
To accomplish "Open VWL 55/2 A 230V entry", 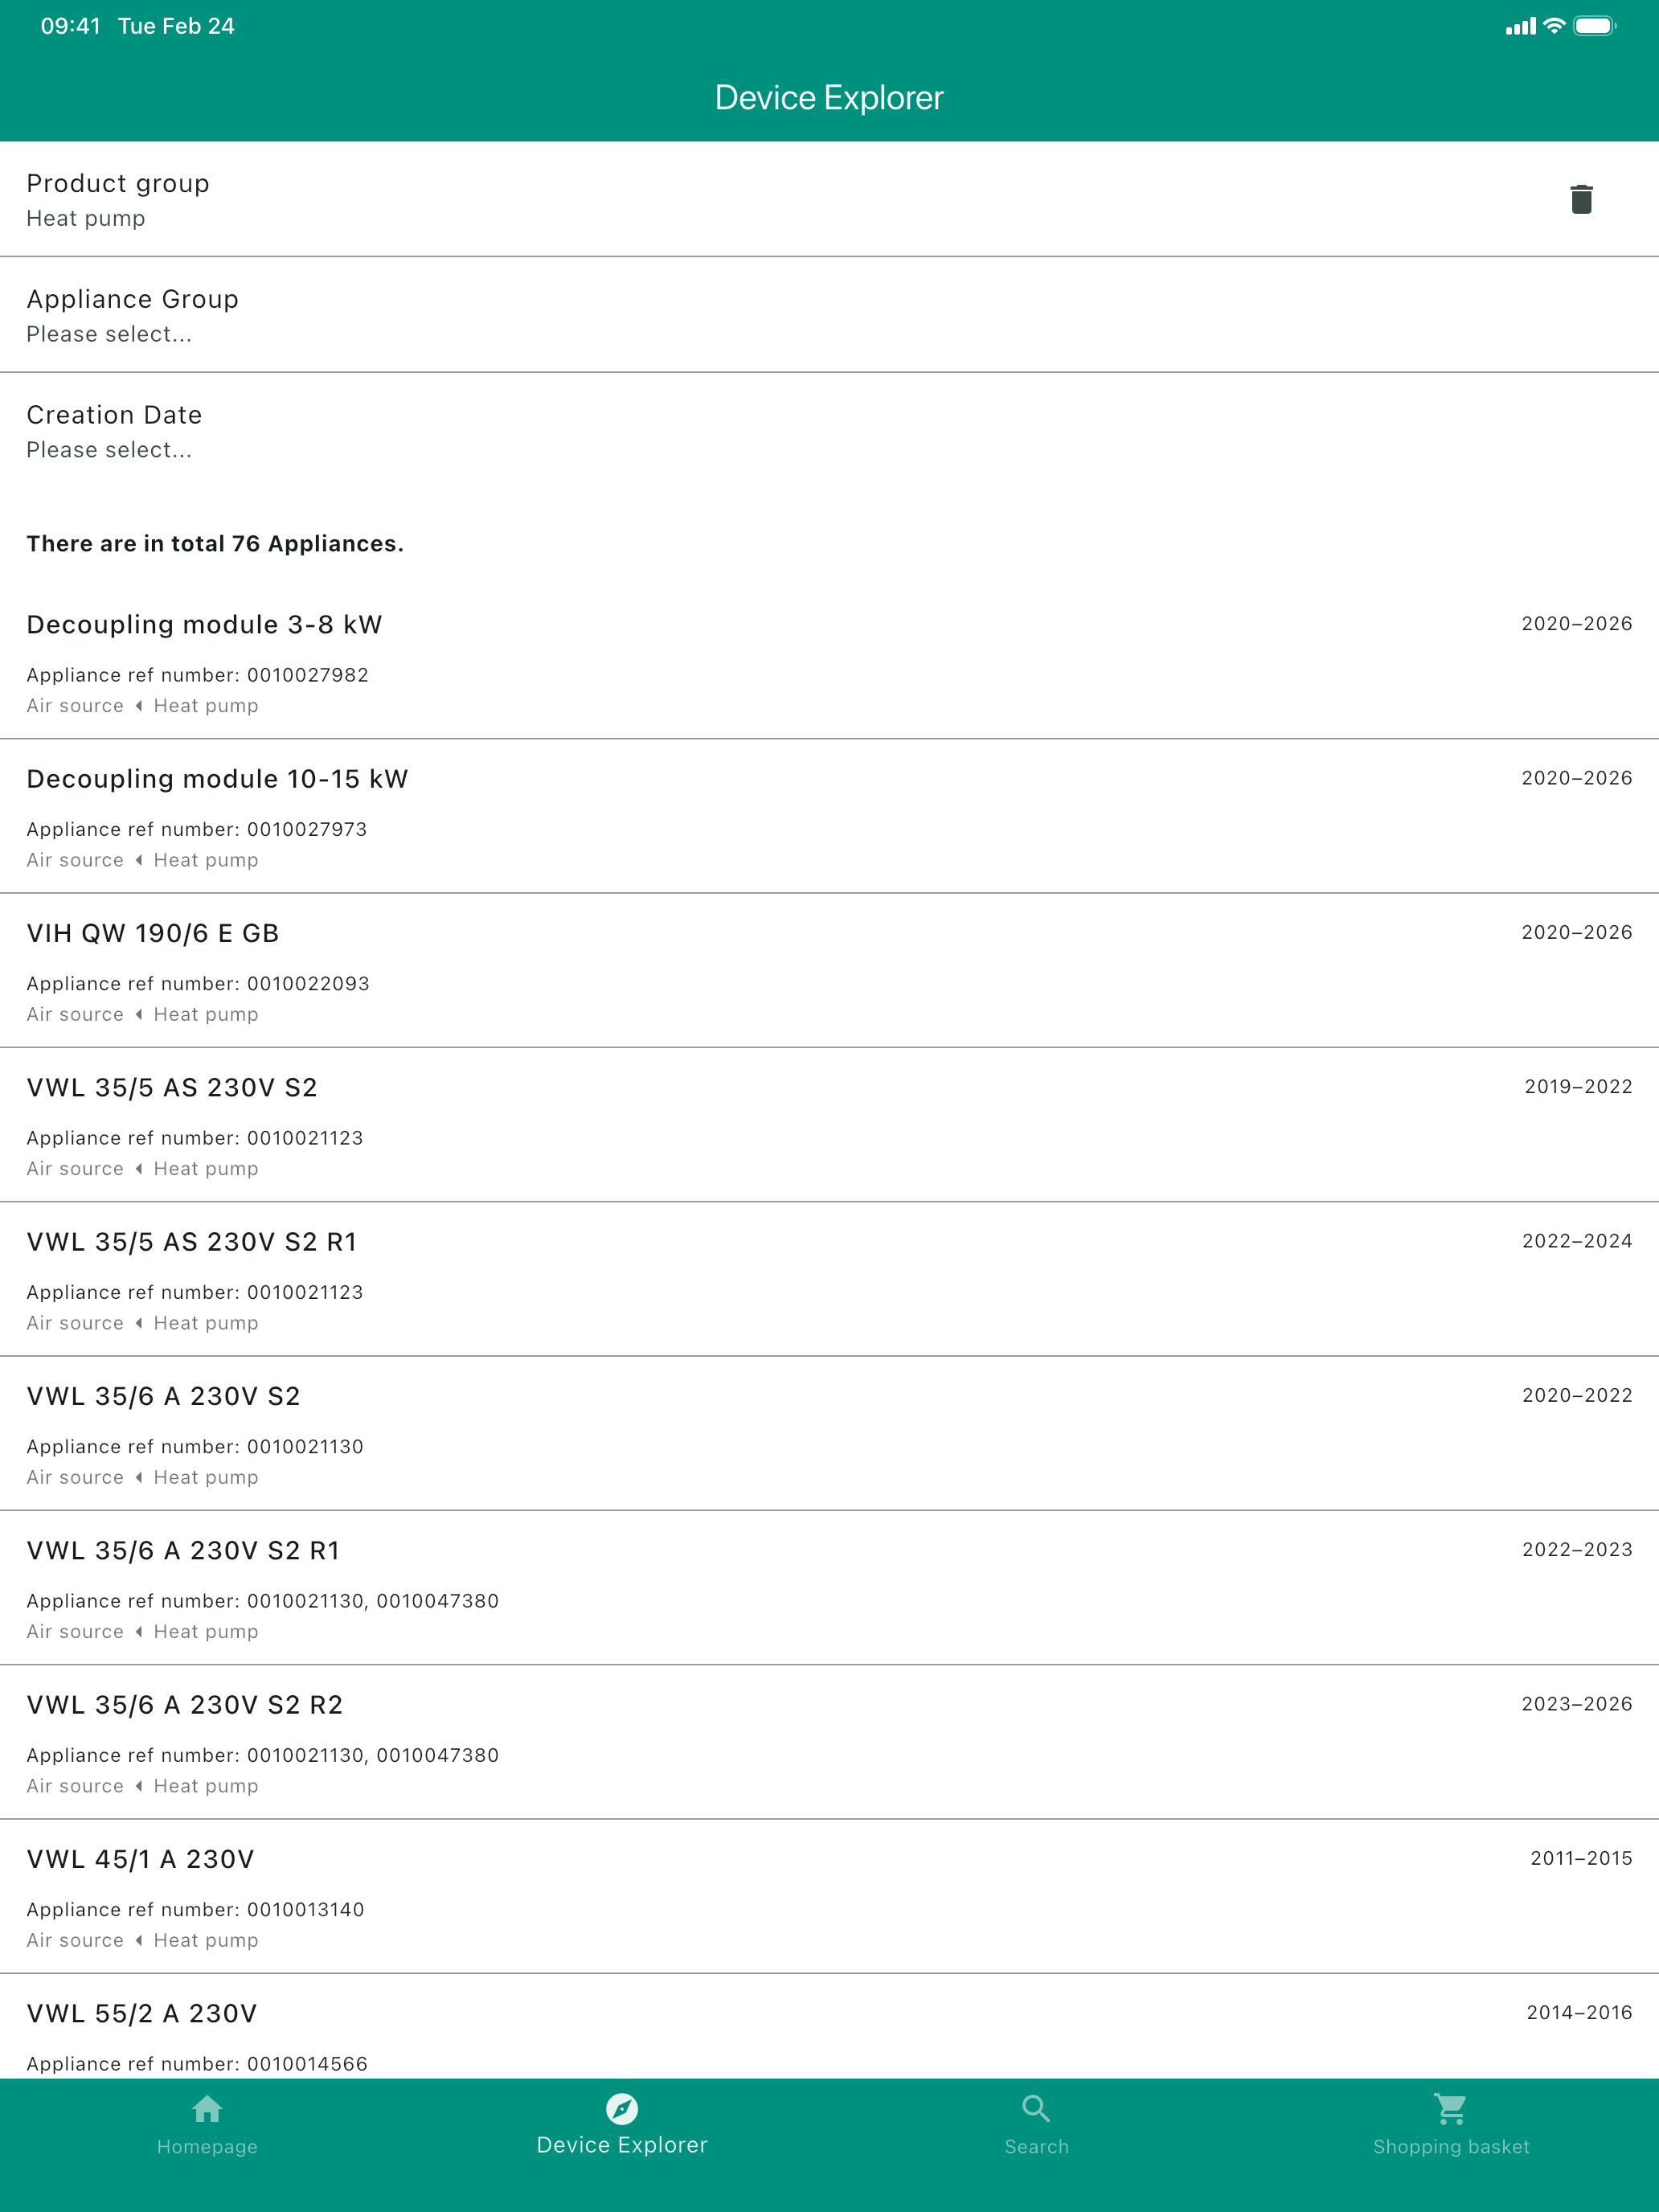I will [829, 2027].
